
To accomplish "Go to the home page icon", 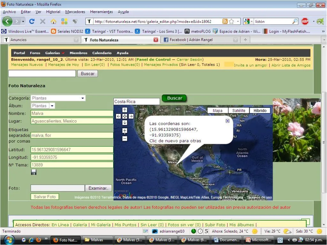I will (x=54, y=21).
